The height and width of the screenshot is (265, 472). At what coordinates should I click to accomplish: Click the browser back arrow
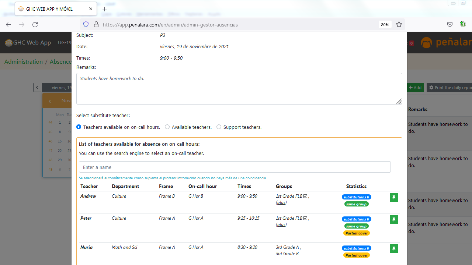pyautogui.click(x=8, y=25)
